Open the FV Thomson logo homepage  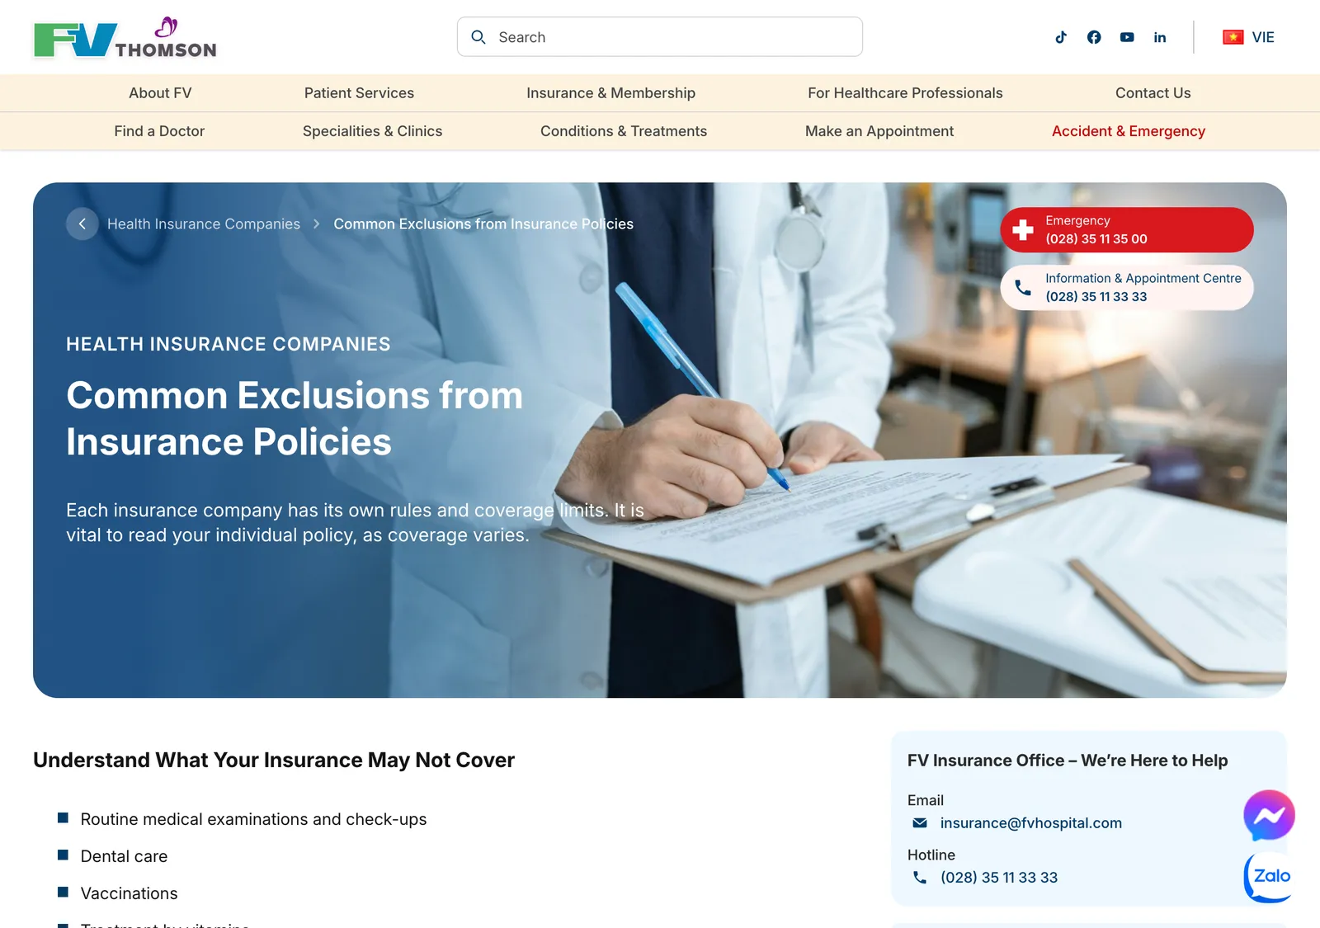[x=125, y=38]
